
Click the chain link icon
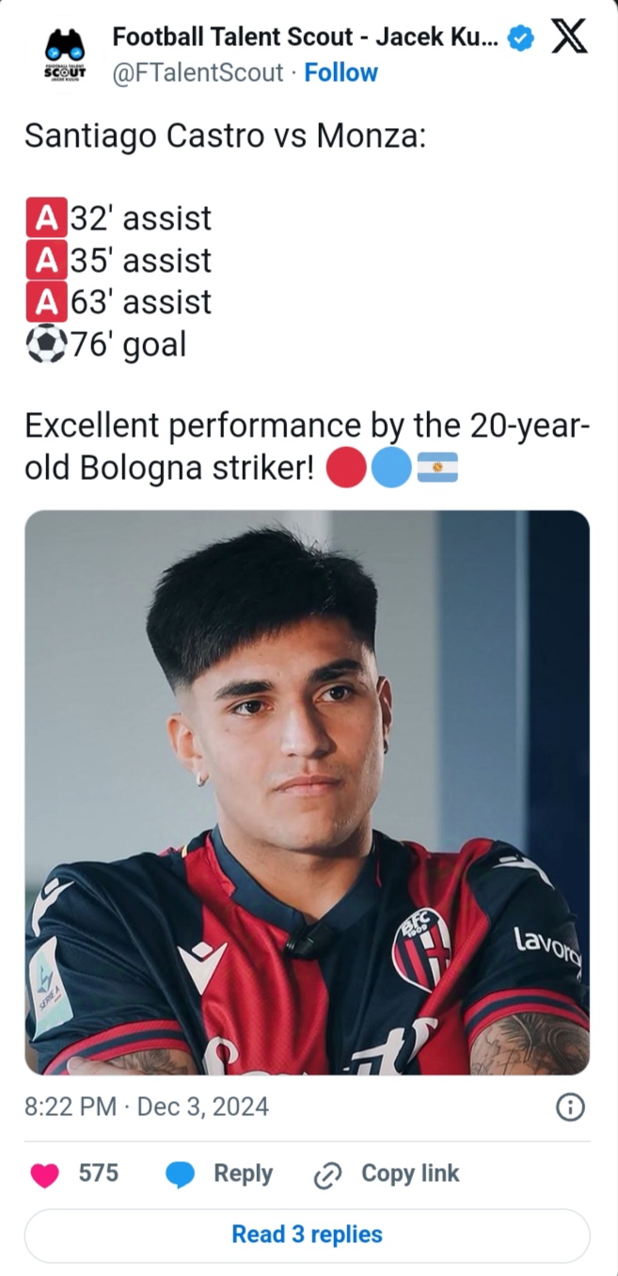click(326, 1174)
